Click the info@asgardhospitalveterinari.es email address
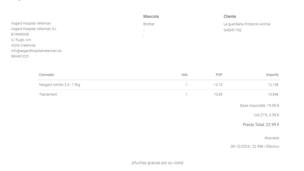The height and width of the screenshot is (171, 304). pos(36,51)
